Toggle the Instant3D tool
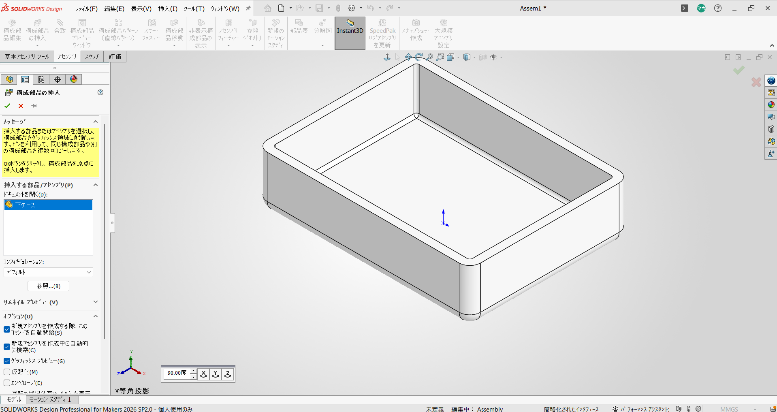Viewport: 777px width, 412px height. (x=350, y=33)
